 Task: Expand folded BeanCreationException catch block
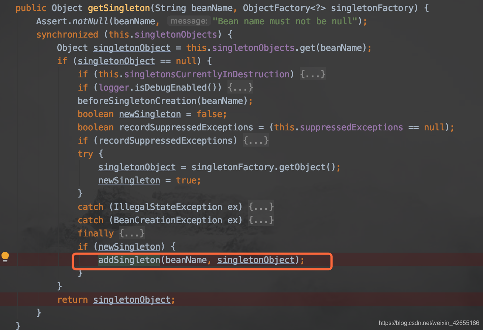[261, 220]
